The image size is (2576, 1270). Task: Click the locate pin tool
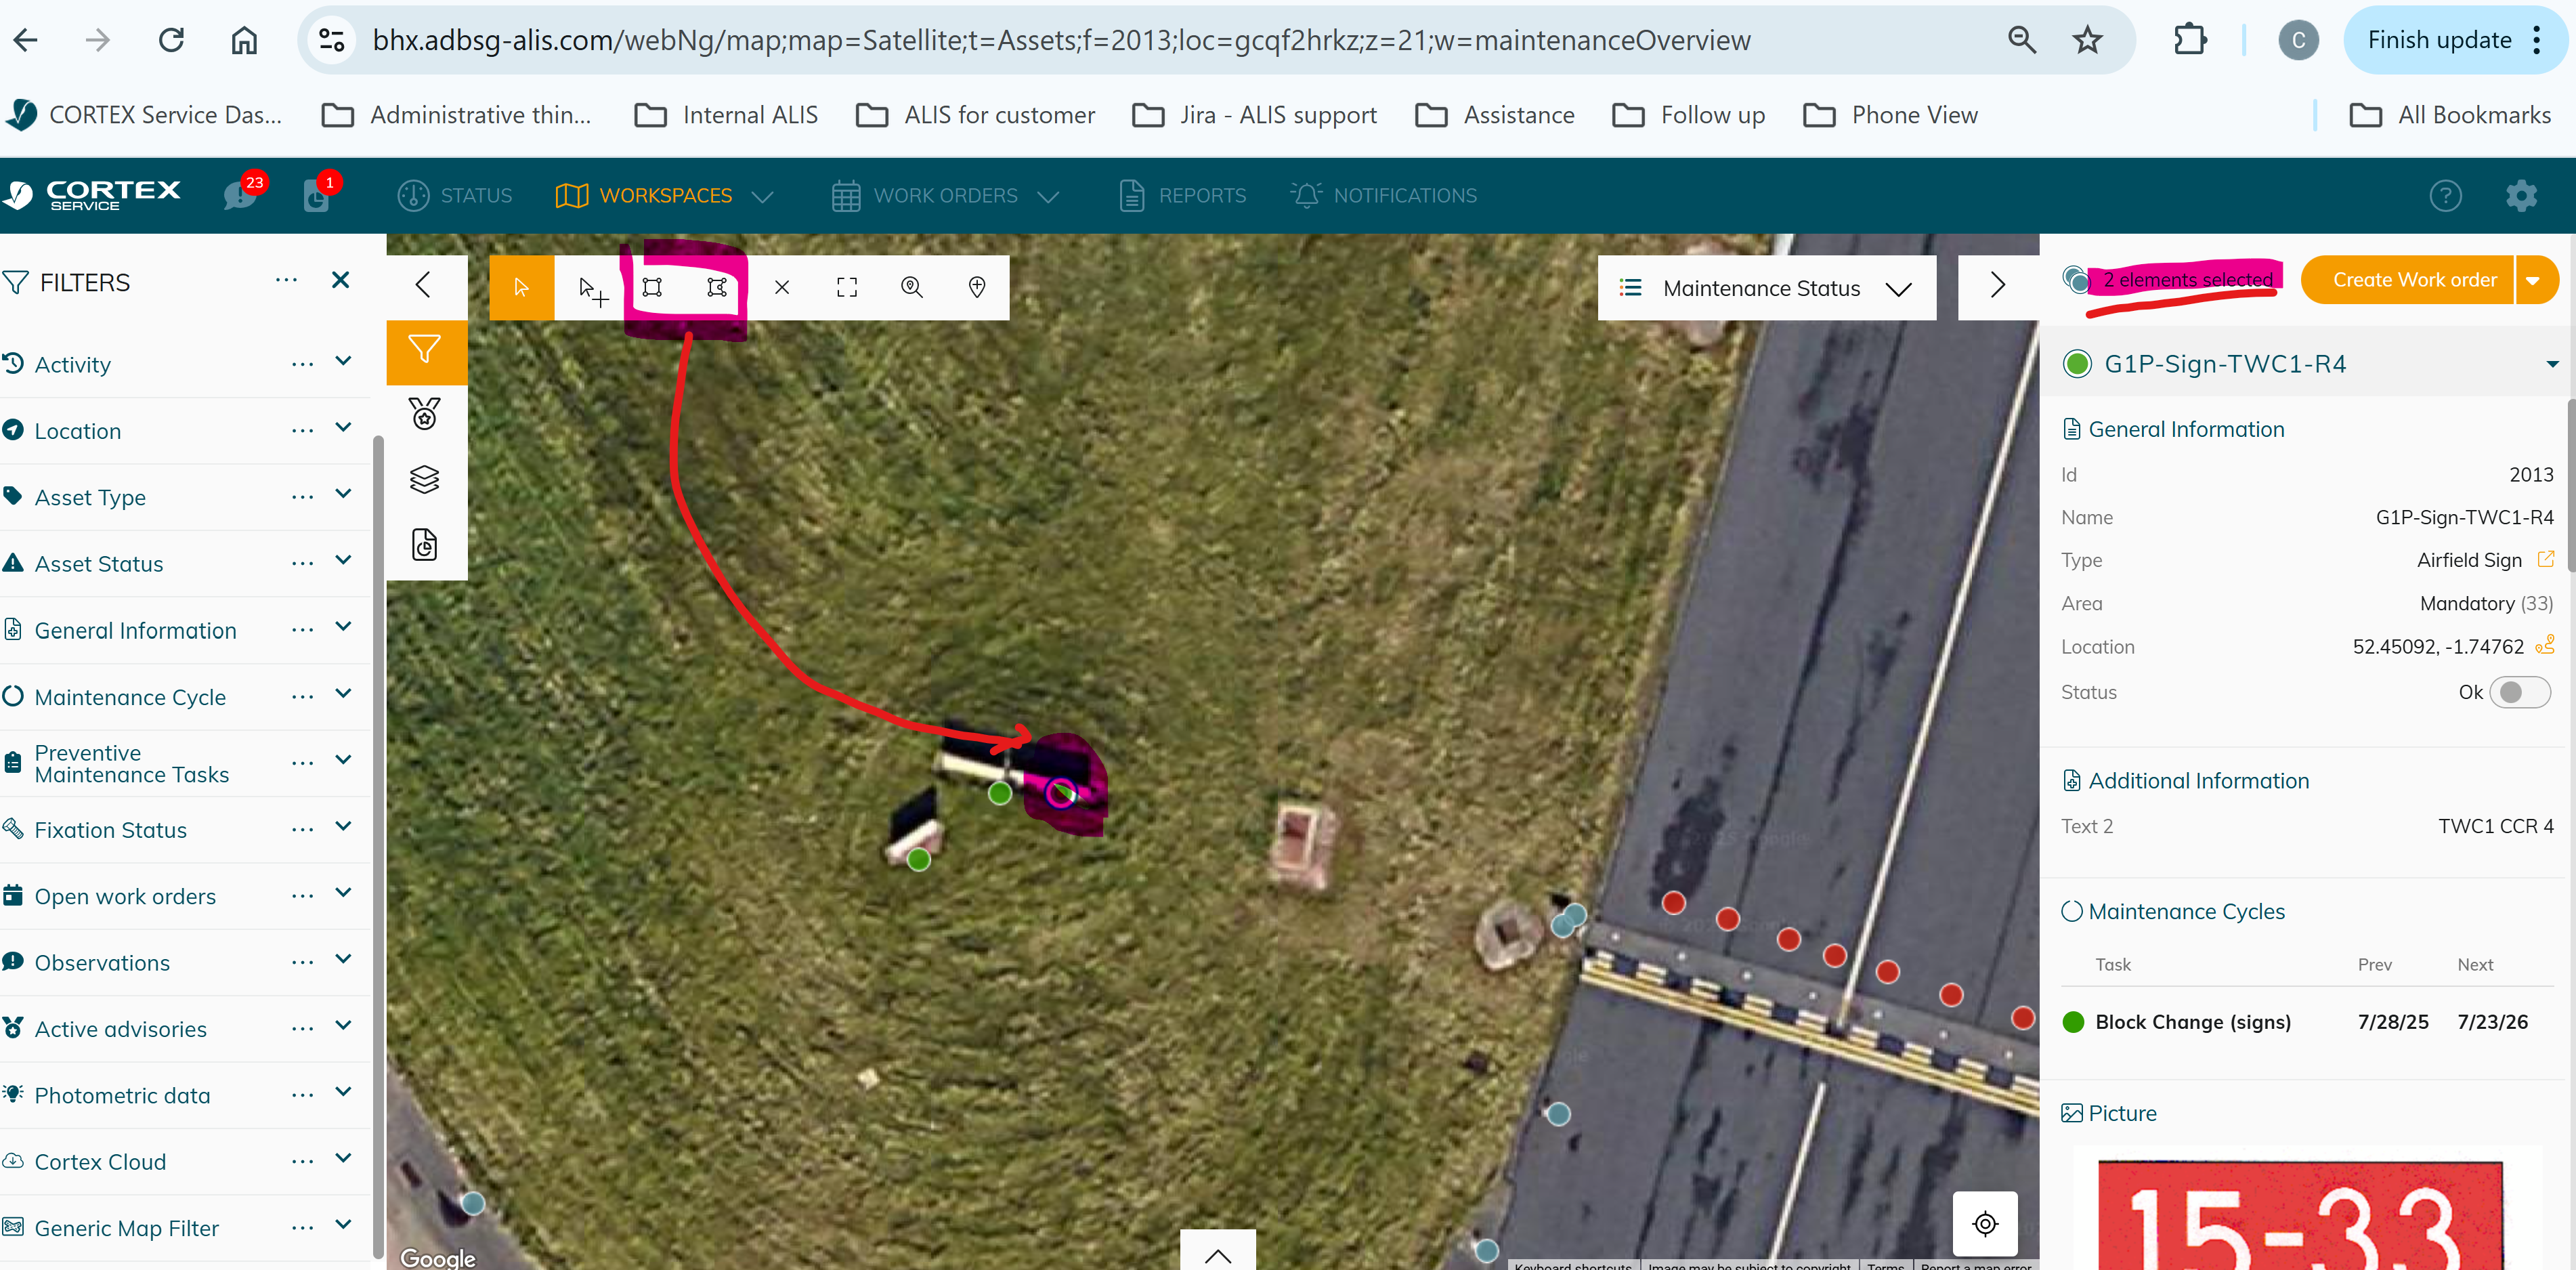pos(977,288)
